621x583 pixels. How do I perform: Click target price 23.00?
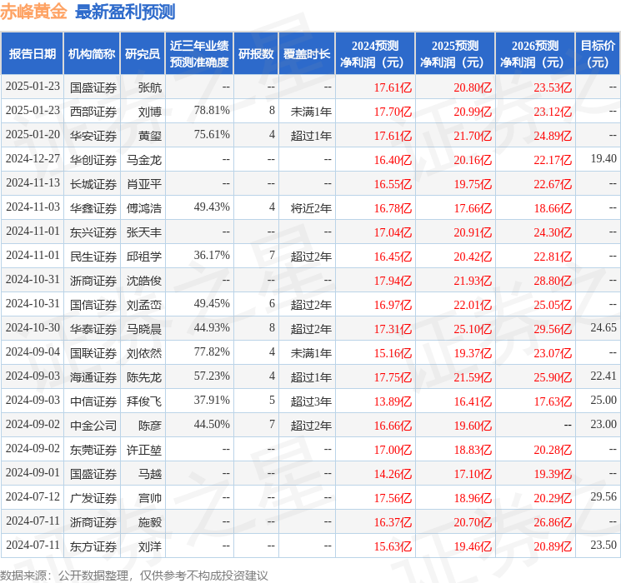(603, 424)
